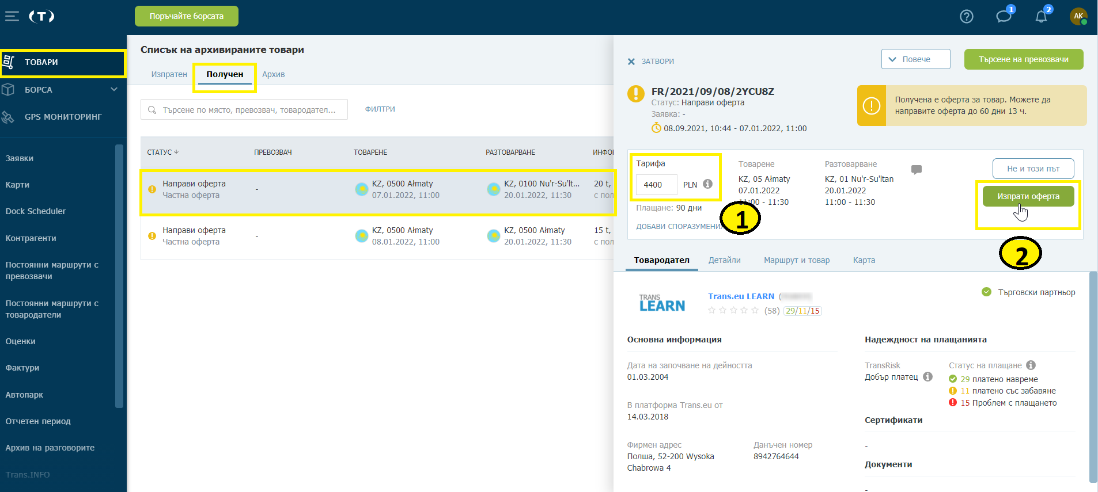Select ТОВАРИ in the sidebar
1098x492 pixels.
pos(63,63)
